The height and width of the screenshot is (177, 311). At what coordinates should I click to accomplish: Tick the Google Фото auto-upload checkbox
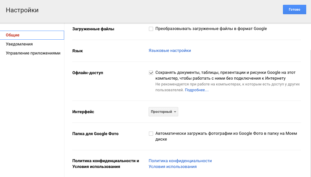151,133
